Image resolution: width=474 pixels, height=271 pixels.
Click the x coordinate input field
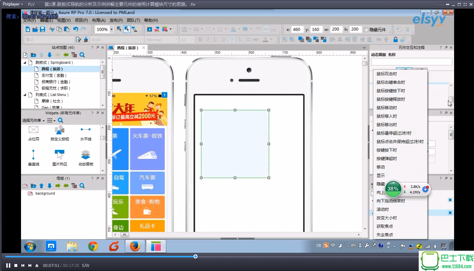pyautogui.click(x=297, y=30)
